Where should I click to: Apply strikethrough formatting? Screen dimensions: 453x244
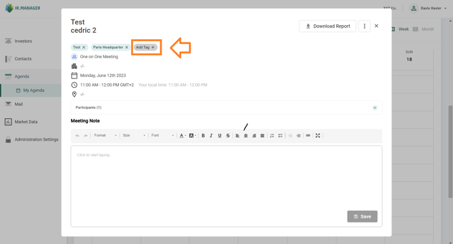point(228,135)
